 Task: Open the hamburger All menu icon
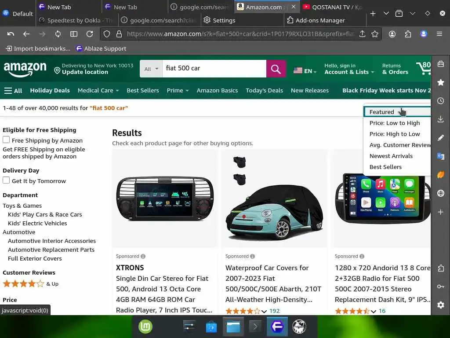click(13, 91)
